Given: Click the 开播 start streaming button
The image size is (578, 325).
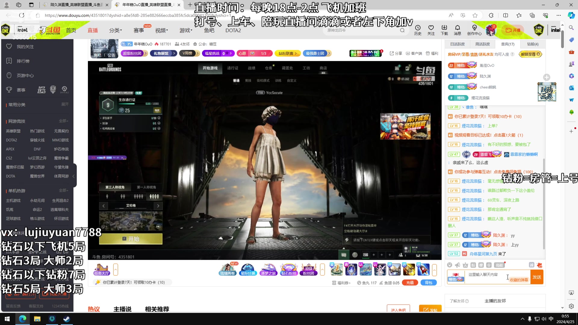Looking at the screenshot, I should click(x=513, y=30).
